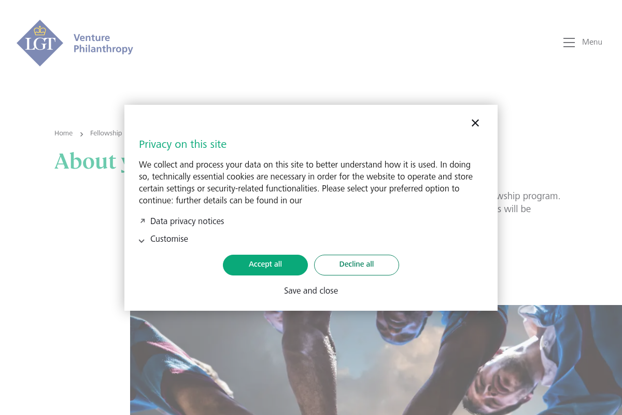This screenshot has width=622, height=415.
Task: Close the privacy dialog with X
Action: pyautogui.click(x=475, y=123)
